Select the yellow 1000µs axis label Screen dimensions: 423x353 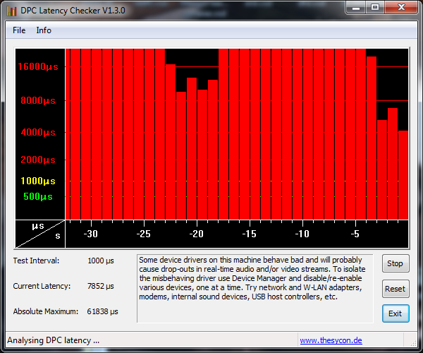[38, 181]
